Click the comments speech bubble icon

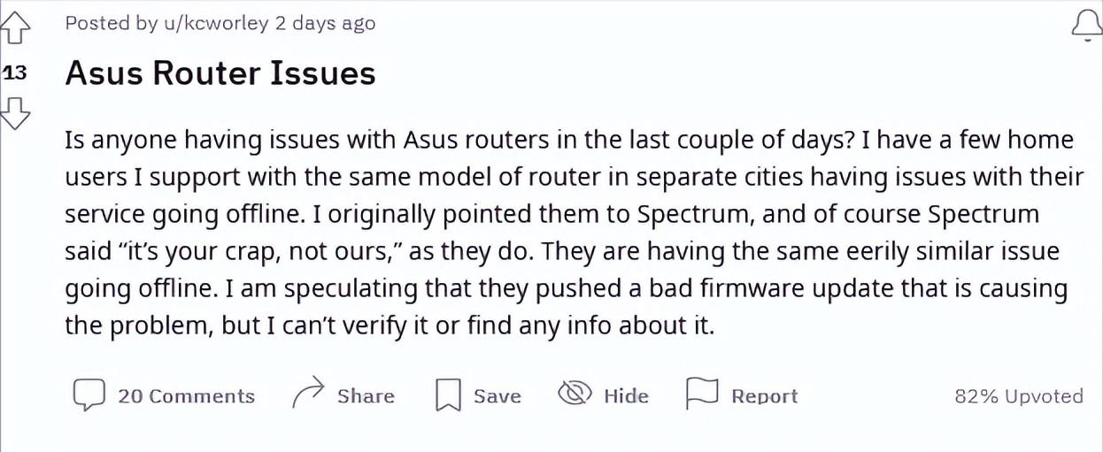click(x=89, y=395)
